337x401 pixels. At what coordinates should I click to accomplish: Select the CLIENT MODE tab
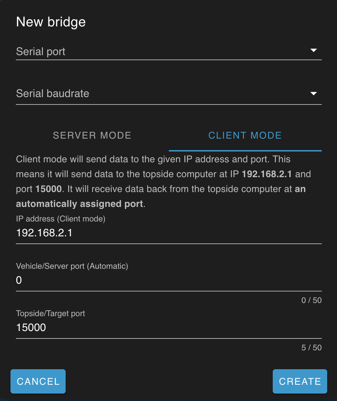[x=245, y=136]
